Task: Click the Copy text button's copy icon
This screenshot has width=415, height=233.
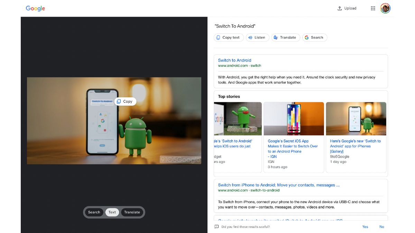Action: pyautogui.click(x=218, y=37)
